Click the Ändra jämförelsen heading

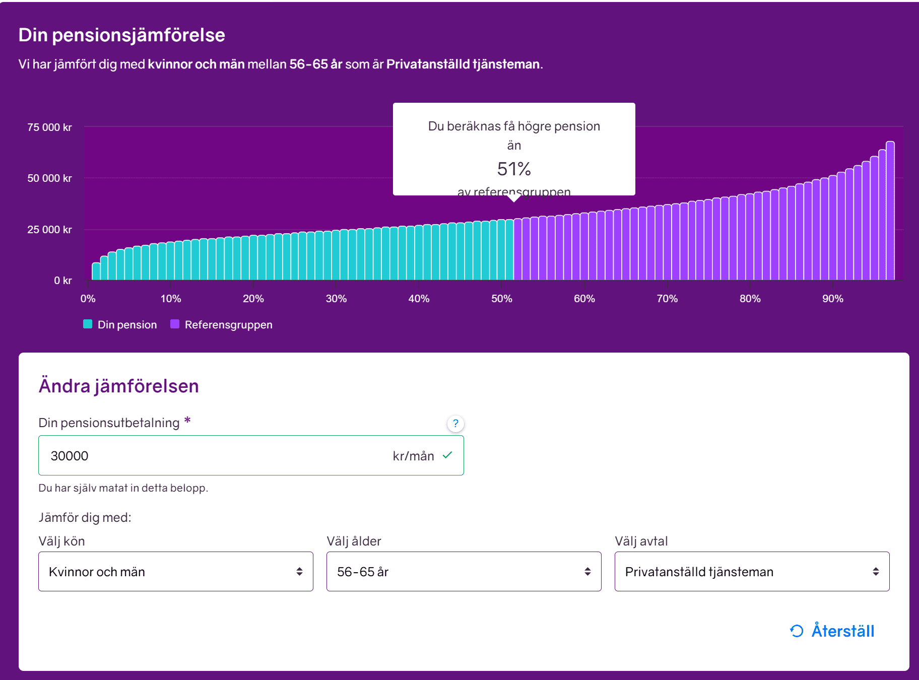(119, 386)
